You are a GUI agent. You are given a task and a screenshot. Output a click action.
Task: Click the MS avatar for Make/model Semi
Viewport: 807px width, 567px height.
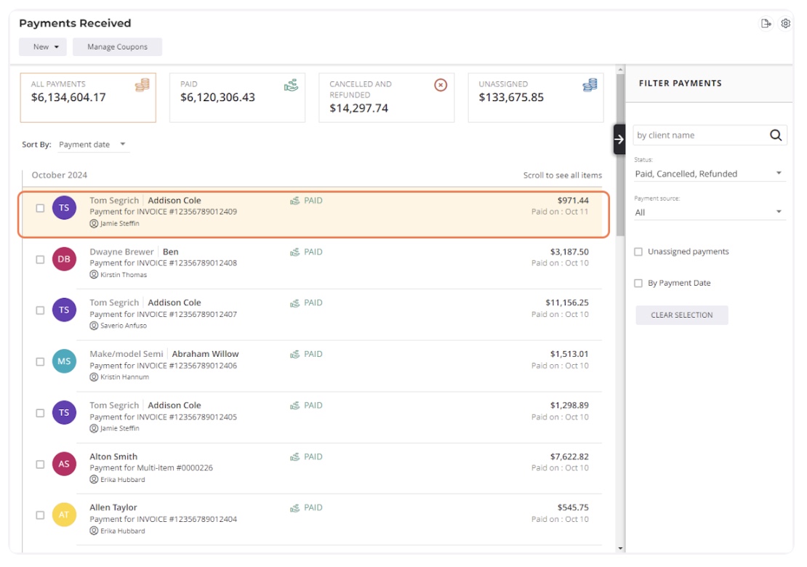[64, 362]
